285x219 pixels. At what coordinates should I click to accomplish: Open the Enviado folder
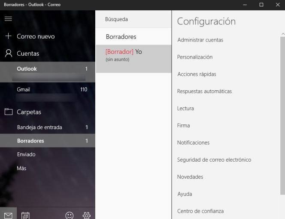(x=48, y=154)
